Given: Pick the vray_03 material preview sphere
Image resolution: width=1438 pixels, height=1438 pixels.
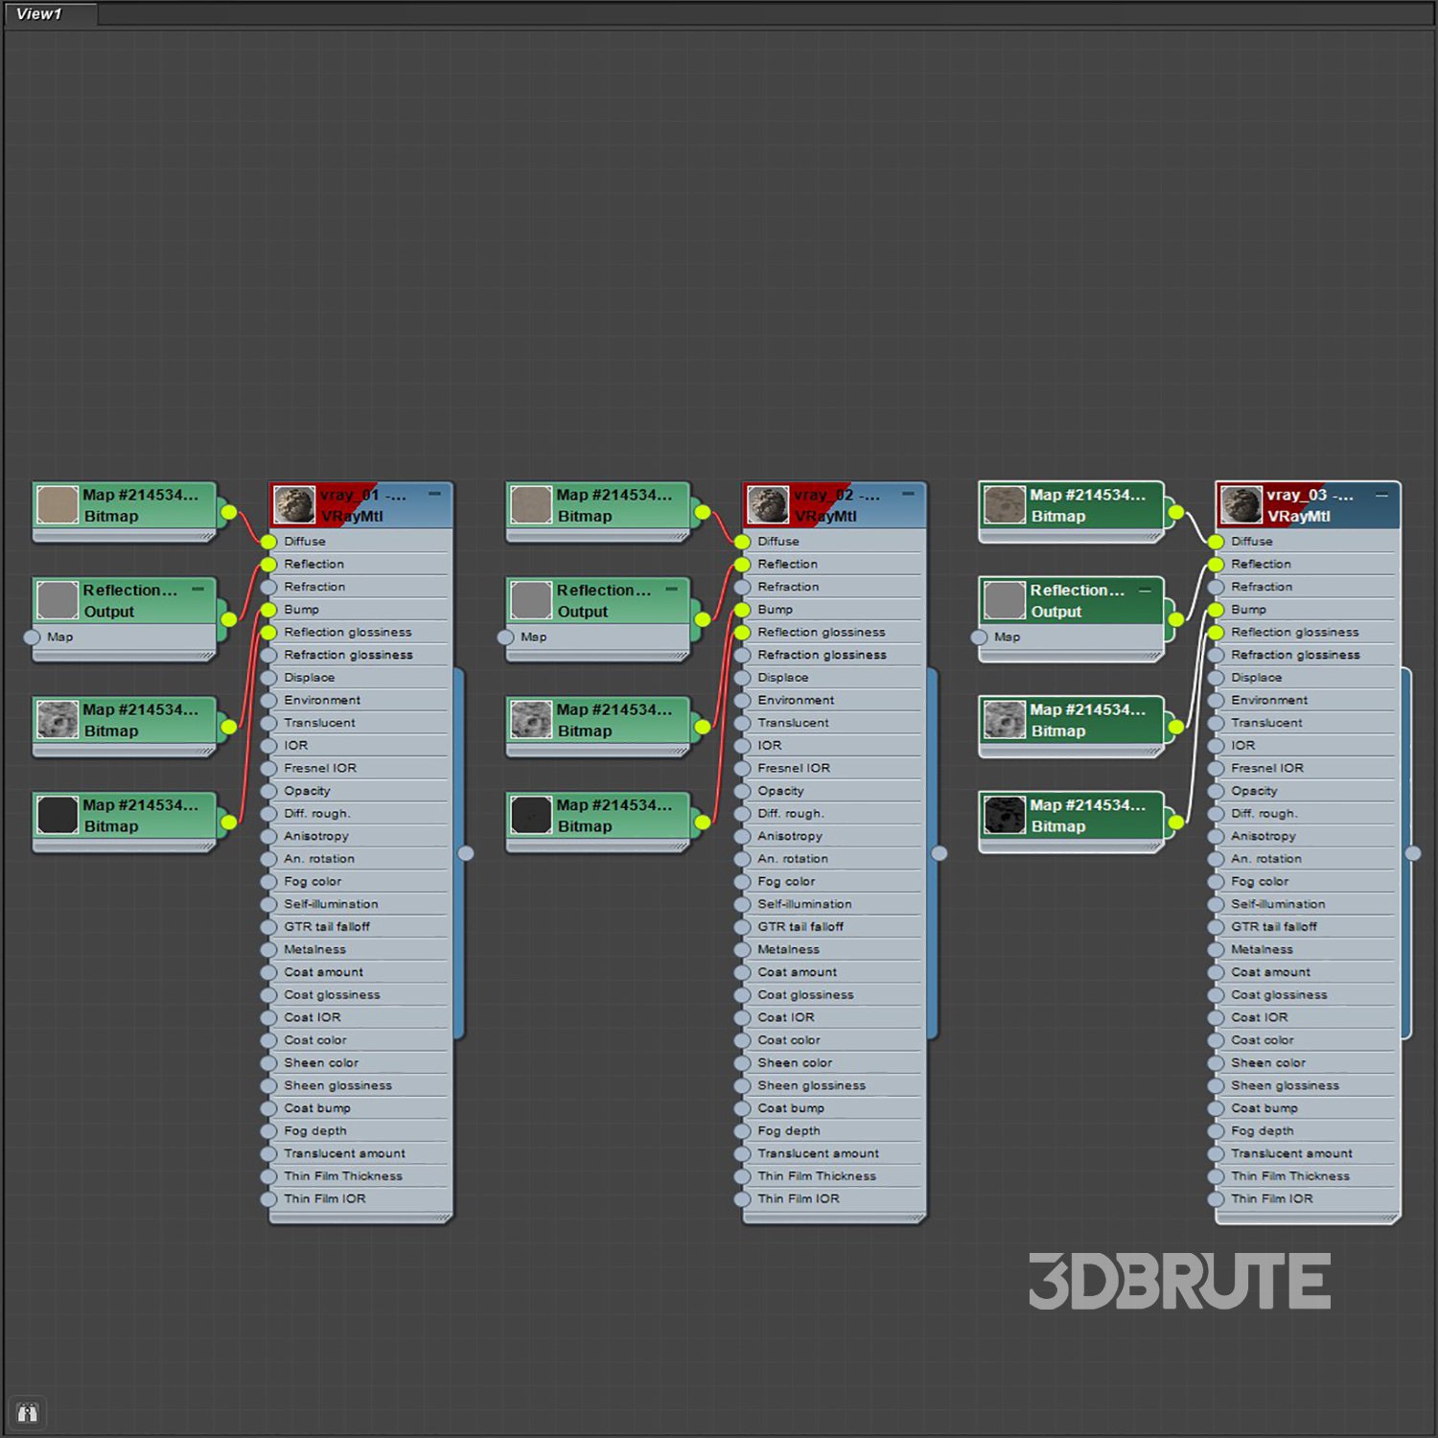Looking at the screenshot, I should [1241, 504].
